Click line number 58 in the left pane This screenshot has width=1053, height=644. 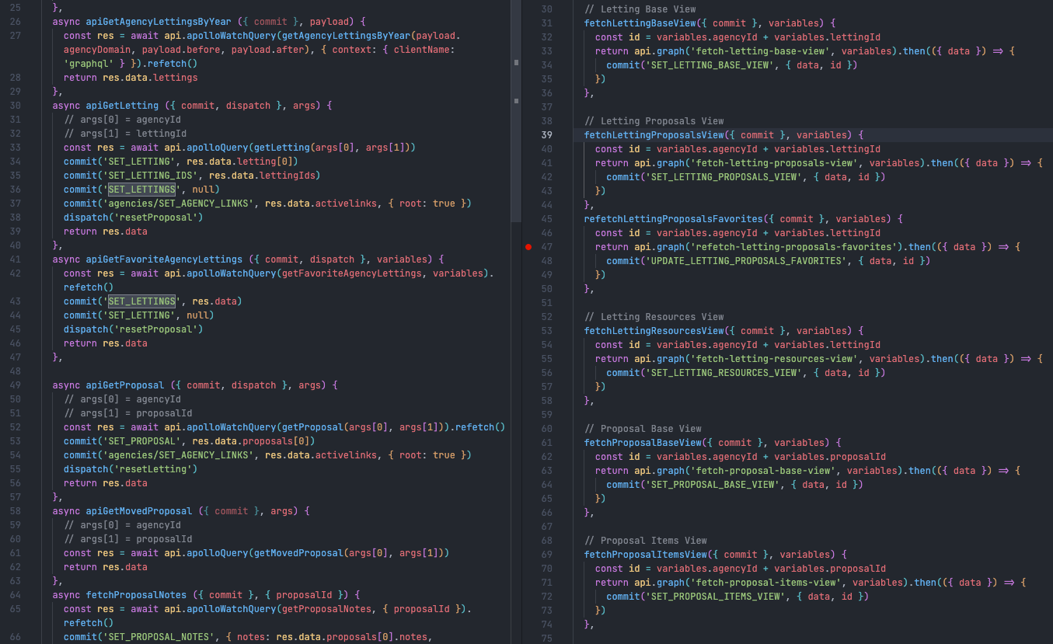[x=16, y=511]
